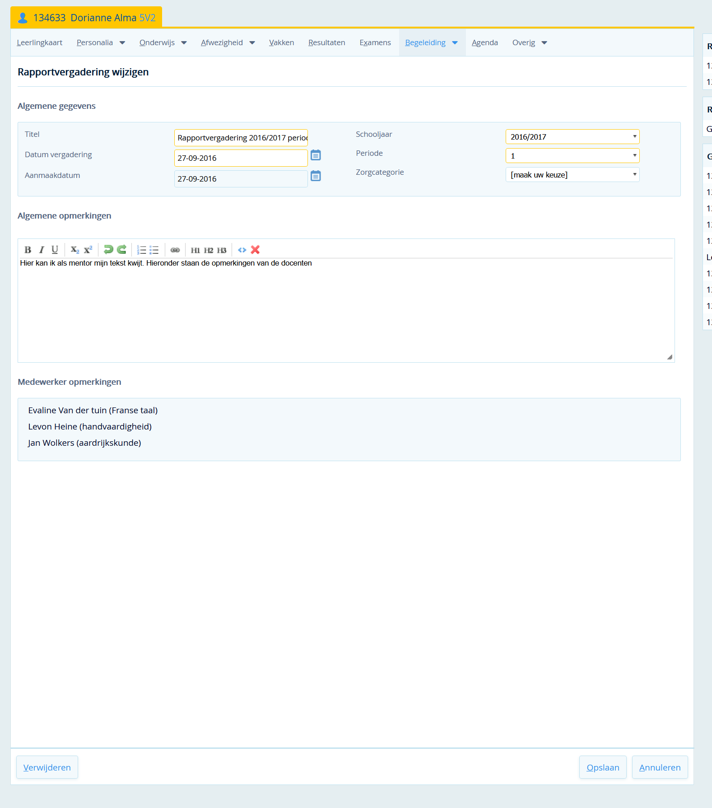Open the Examens tab
This screenshot has width=712, height=808.
[375, 42]
